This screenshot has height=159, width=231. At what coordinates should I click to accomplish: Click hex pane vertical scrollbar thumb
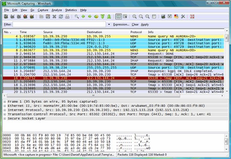pyautogui.click(x=227, y=142)
